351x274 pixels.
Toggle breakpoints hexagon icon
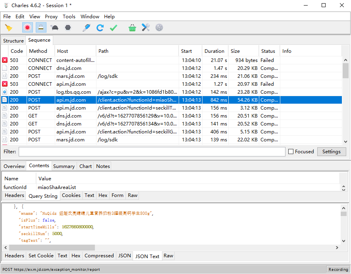[68, 28]
